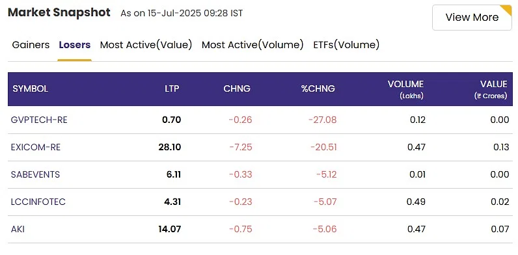Open the EXICOM-RE symbol link
The width and height of the screenshot is (518, 255).
(x=36, y=147)
